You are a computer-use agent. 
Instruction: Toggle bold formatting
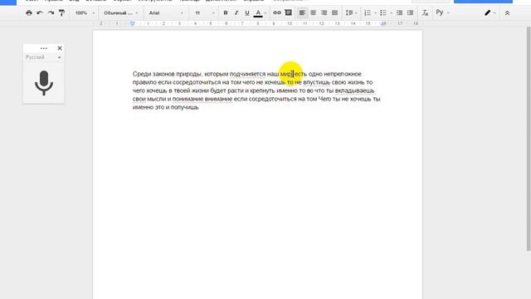(x=225, y=13)
